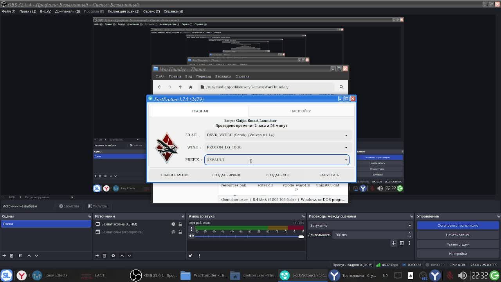Select the Сцена scene entry
Screen dimensions: 501x282
(46, 224)
